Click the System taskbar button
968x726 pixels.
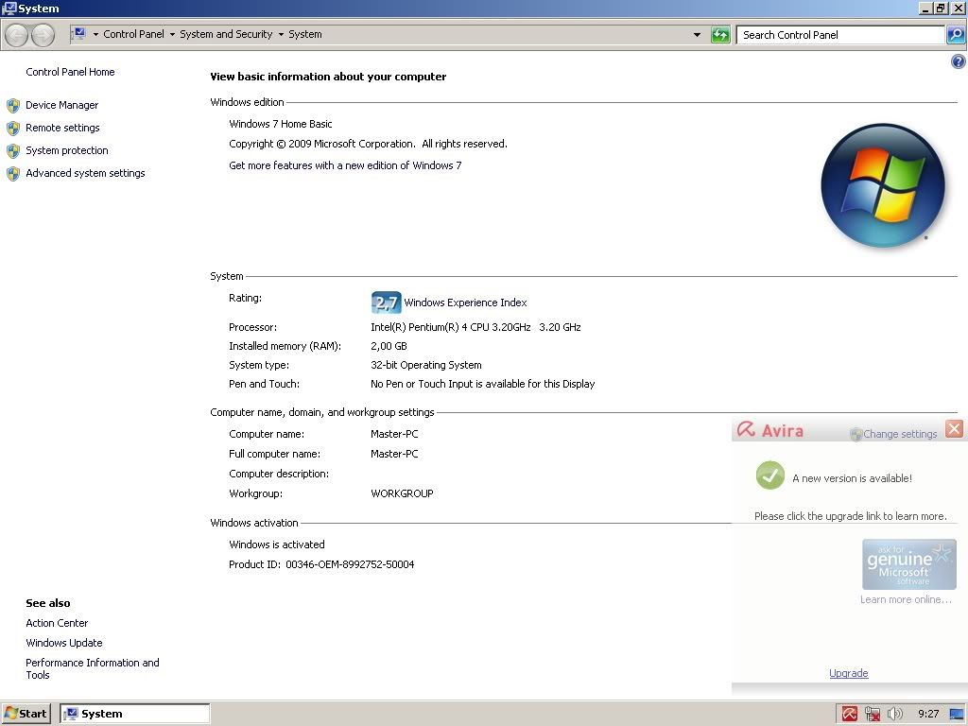click(134, 714)
